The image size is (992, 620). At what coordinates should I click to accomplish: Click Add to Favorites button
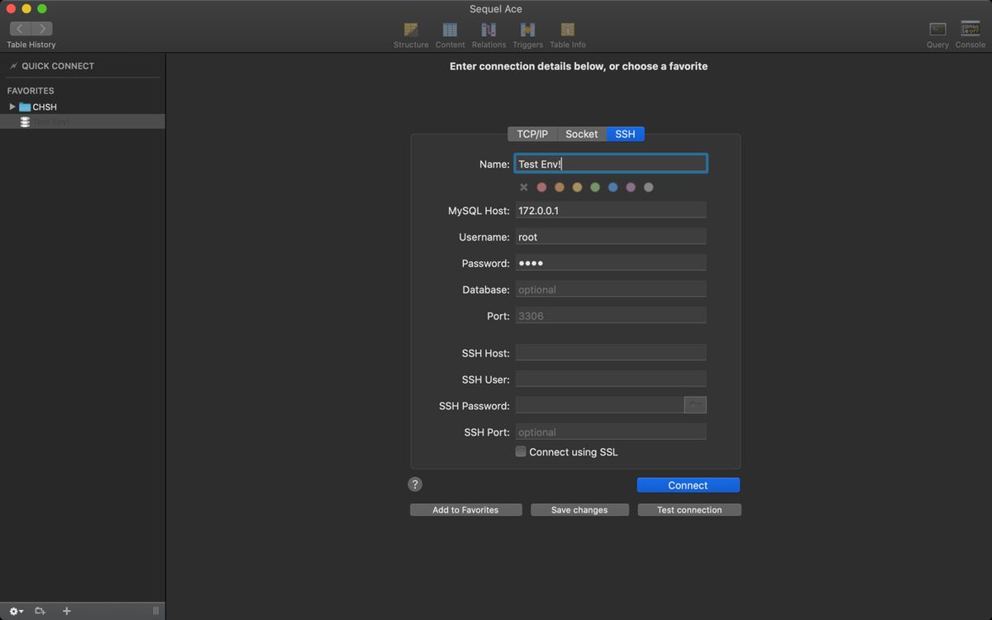click(x=465, y=510)
